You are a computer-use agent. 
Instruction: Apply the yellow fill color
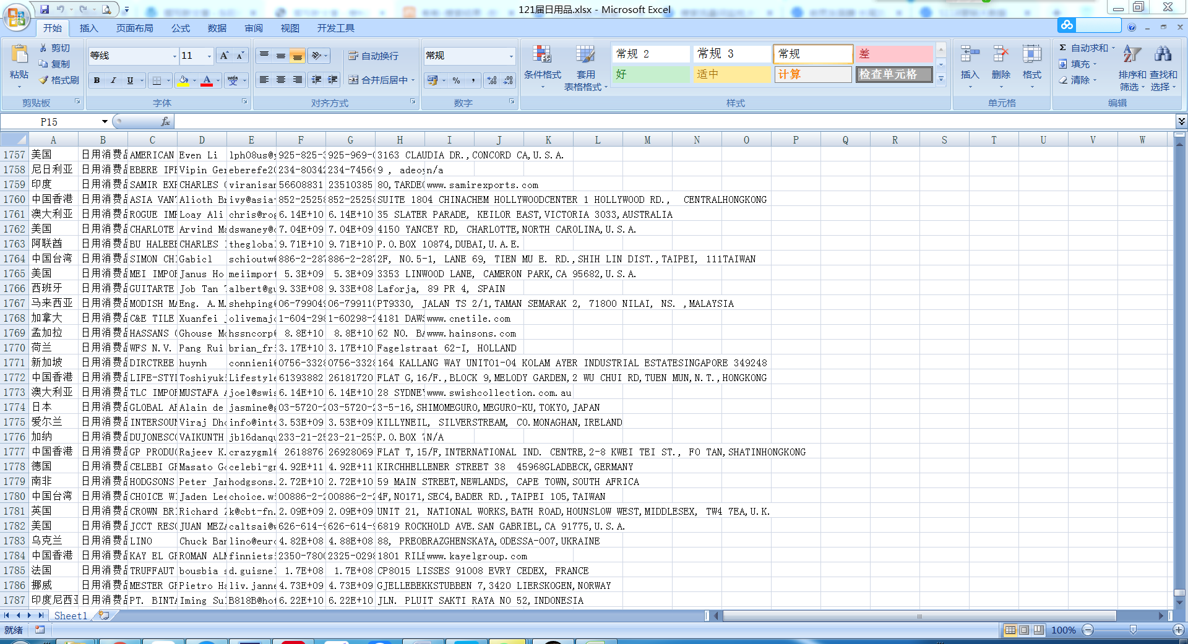pos(183,80)
